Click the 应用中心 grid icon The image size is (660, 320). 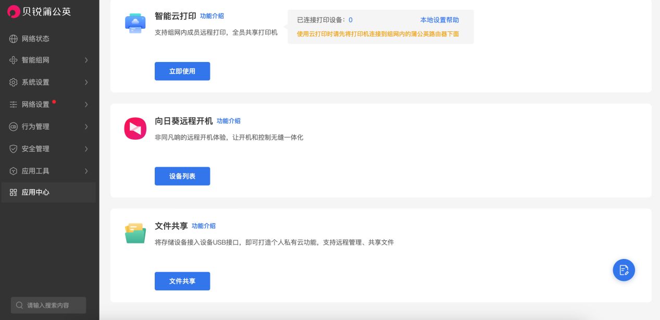point(14,192)
